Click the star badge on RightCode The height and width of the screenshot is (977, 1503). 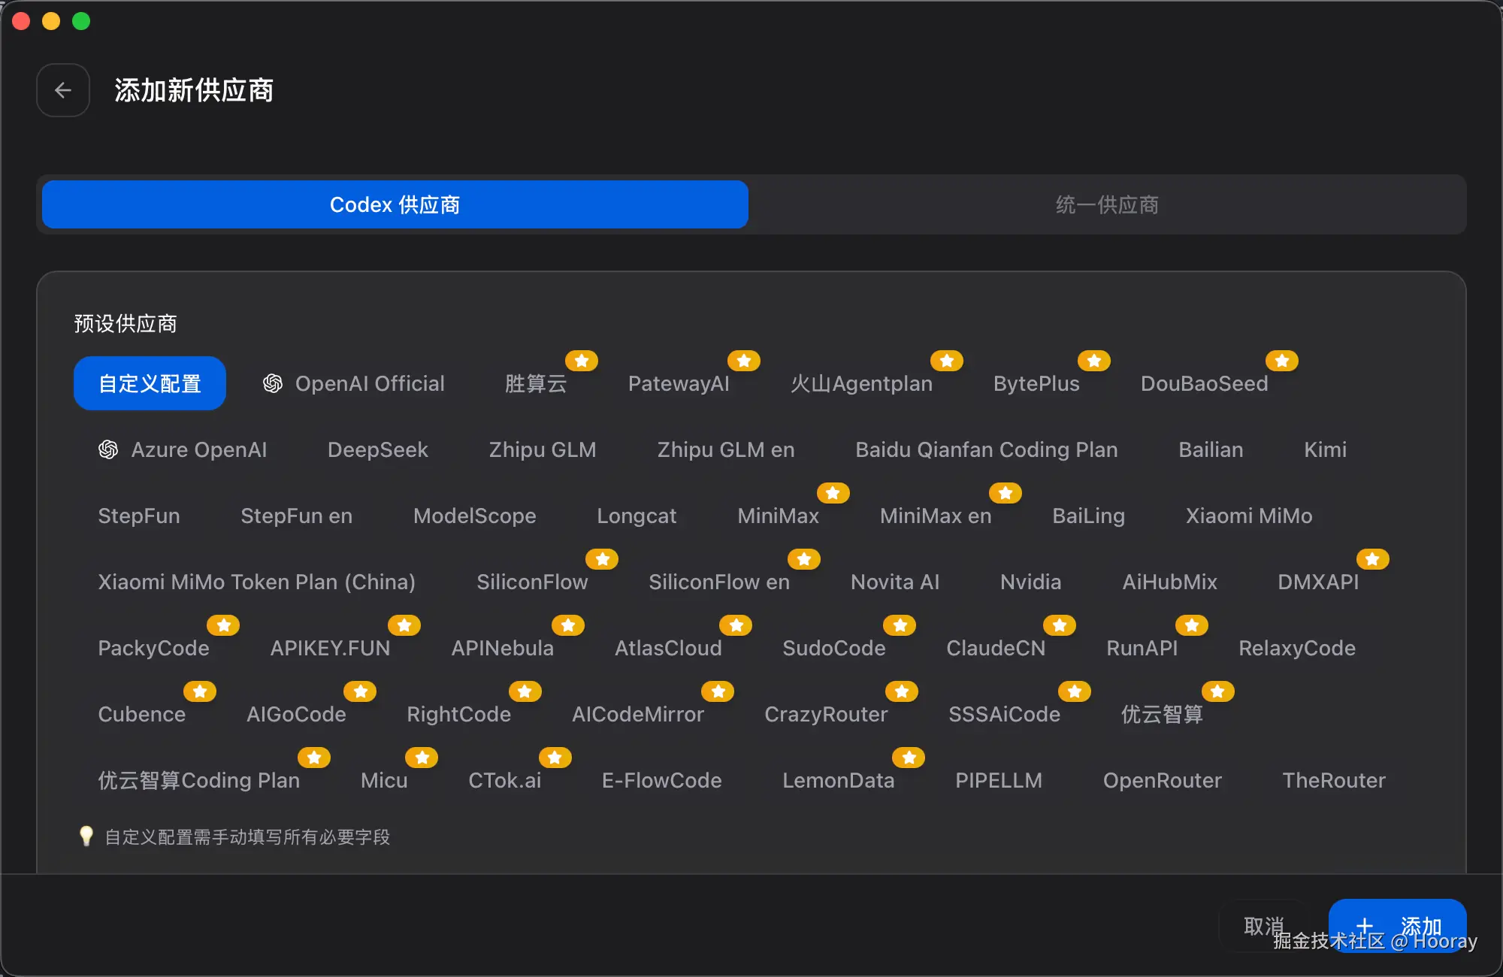pos(525,691)
